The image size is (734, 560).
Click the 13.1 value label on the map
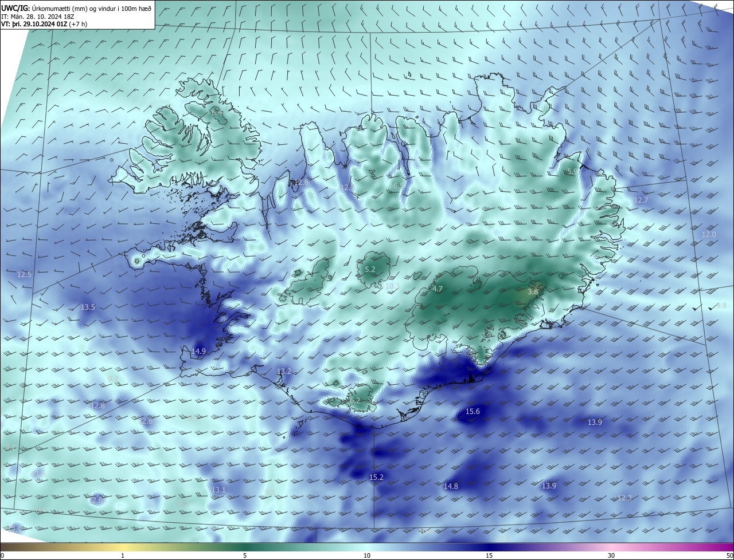tap(218, 490)
